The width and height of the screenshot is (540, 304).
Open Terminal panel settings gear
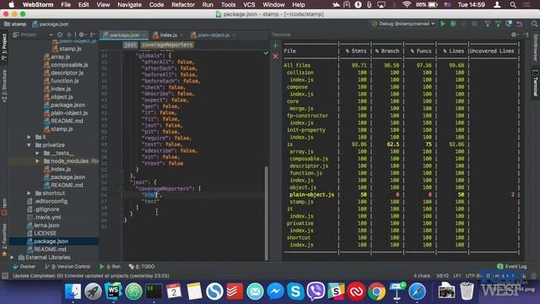[x=514, y=35]
